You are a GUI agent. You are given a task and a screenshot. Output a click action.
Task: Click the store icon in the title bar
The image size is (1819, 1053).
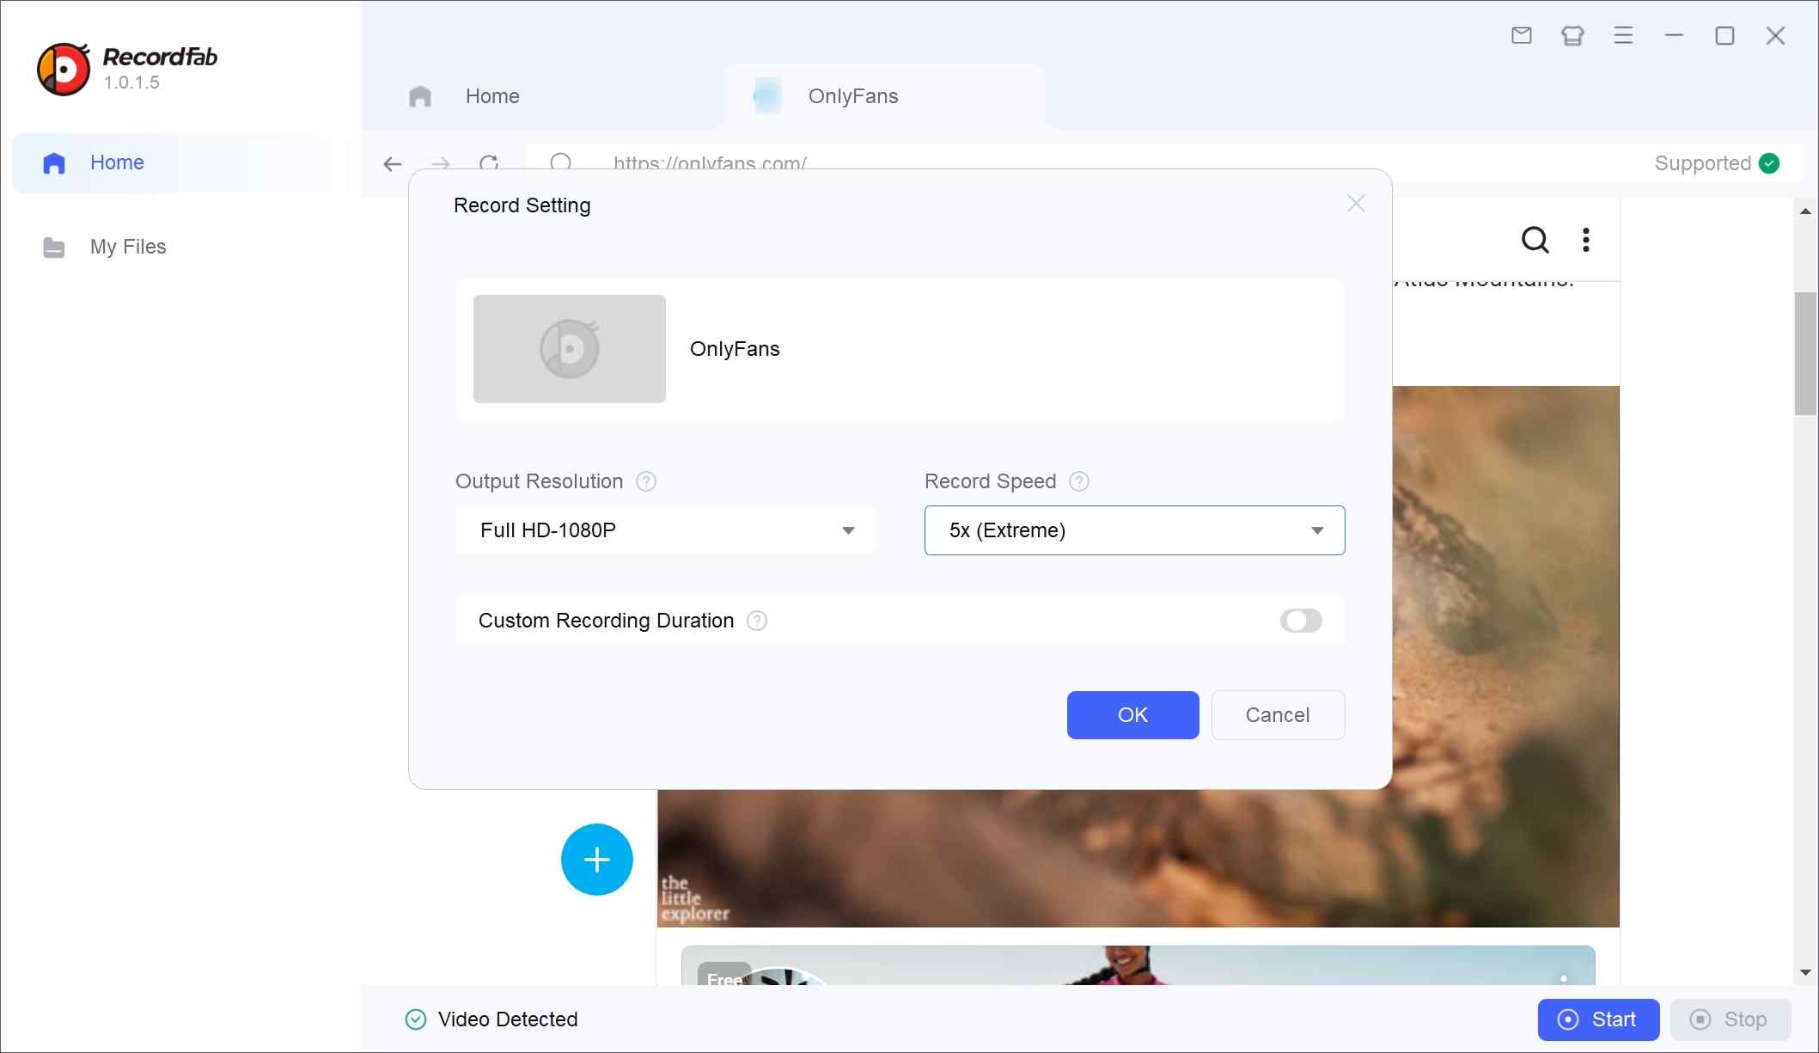[x=1572, y=35]
